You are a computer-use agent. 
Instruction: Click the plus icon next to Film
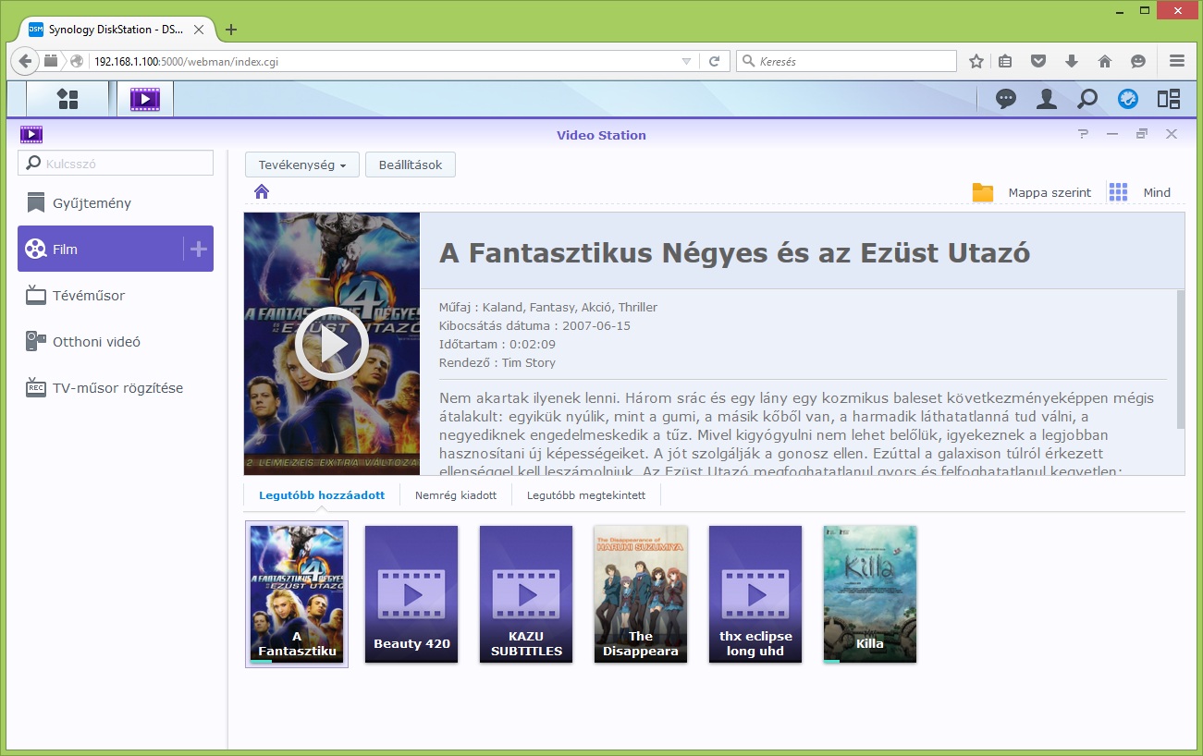pos(199,249)
